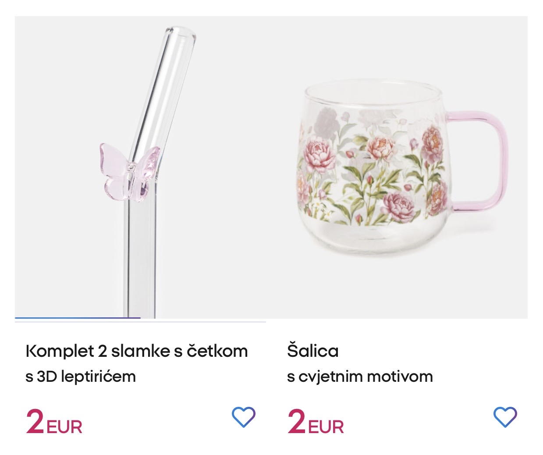Open the "Šalica" product title
The image size is (543, 455).
(313, 351)
